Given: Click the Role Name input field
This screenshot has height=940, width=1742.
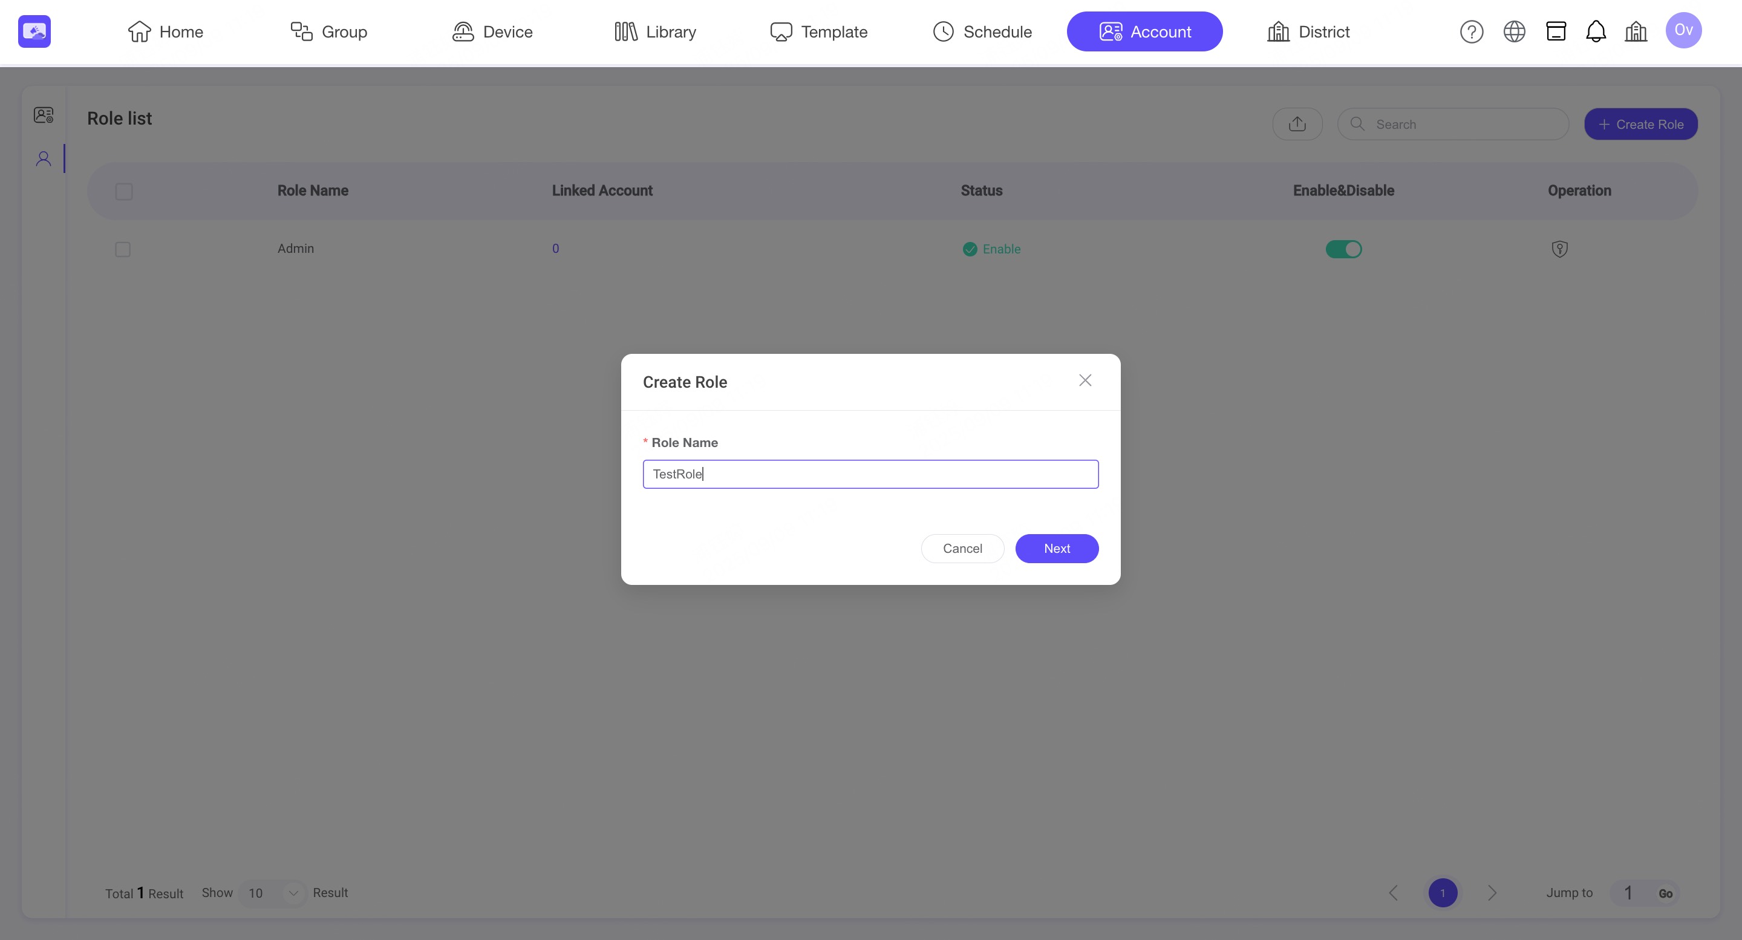Looking at the screenshot, I should (x=870, y=474).
